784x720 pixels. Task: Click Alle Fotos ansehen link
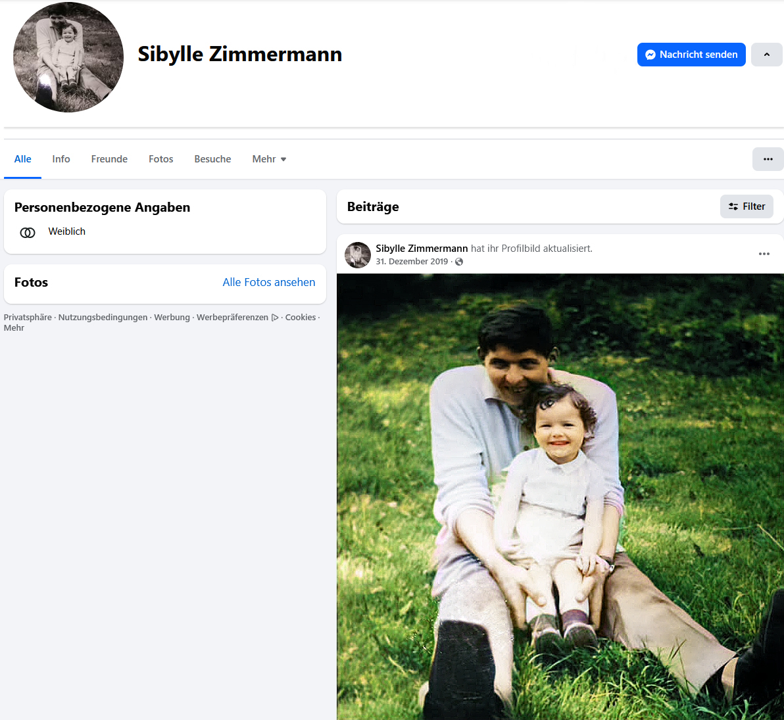pyautogui.click(x=268, y=282)
